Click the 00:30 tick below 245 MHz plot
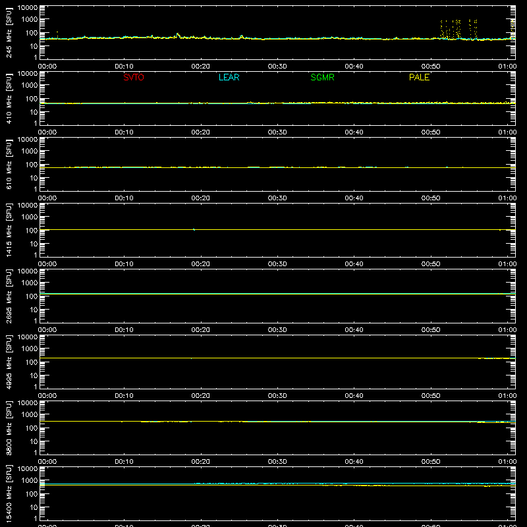 [277, 67]
